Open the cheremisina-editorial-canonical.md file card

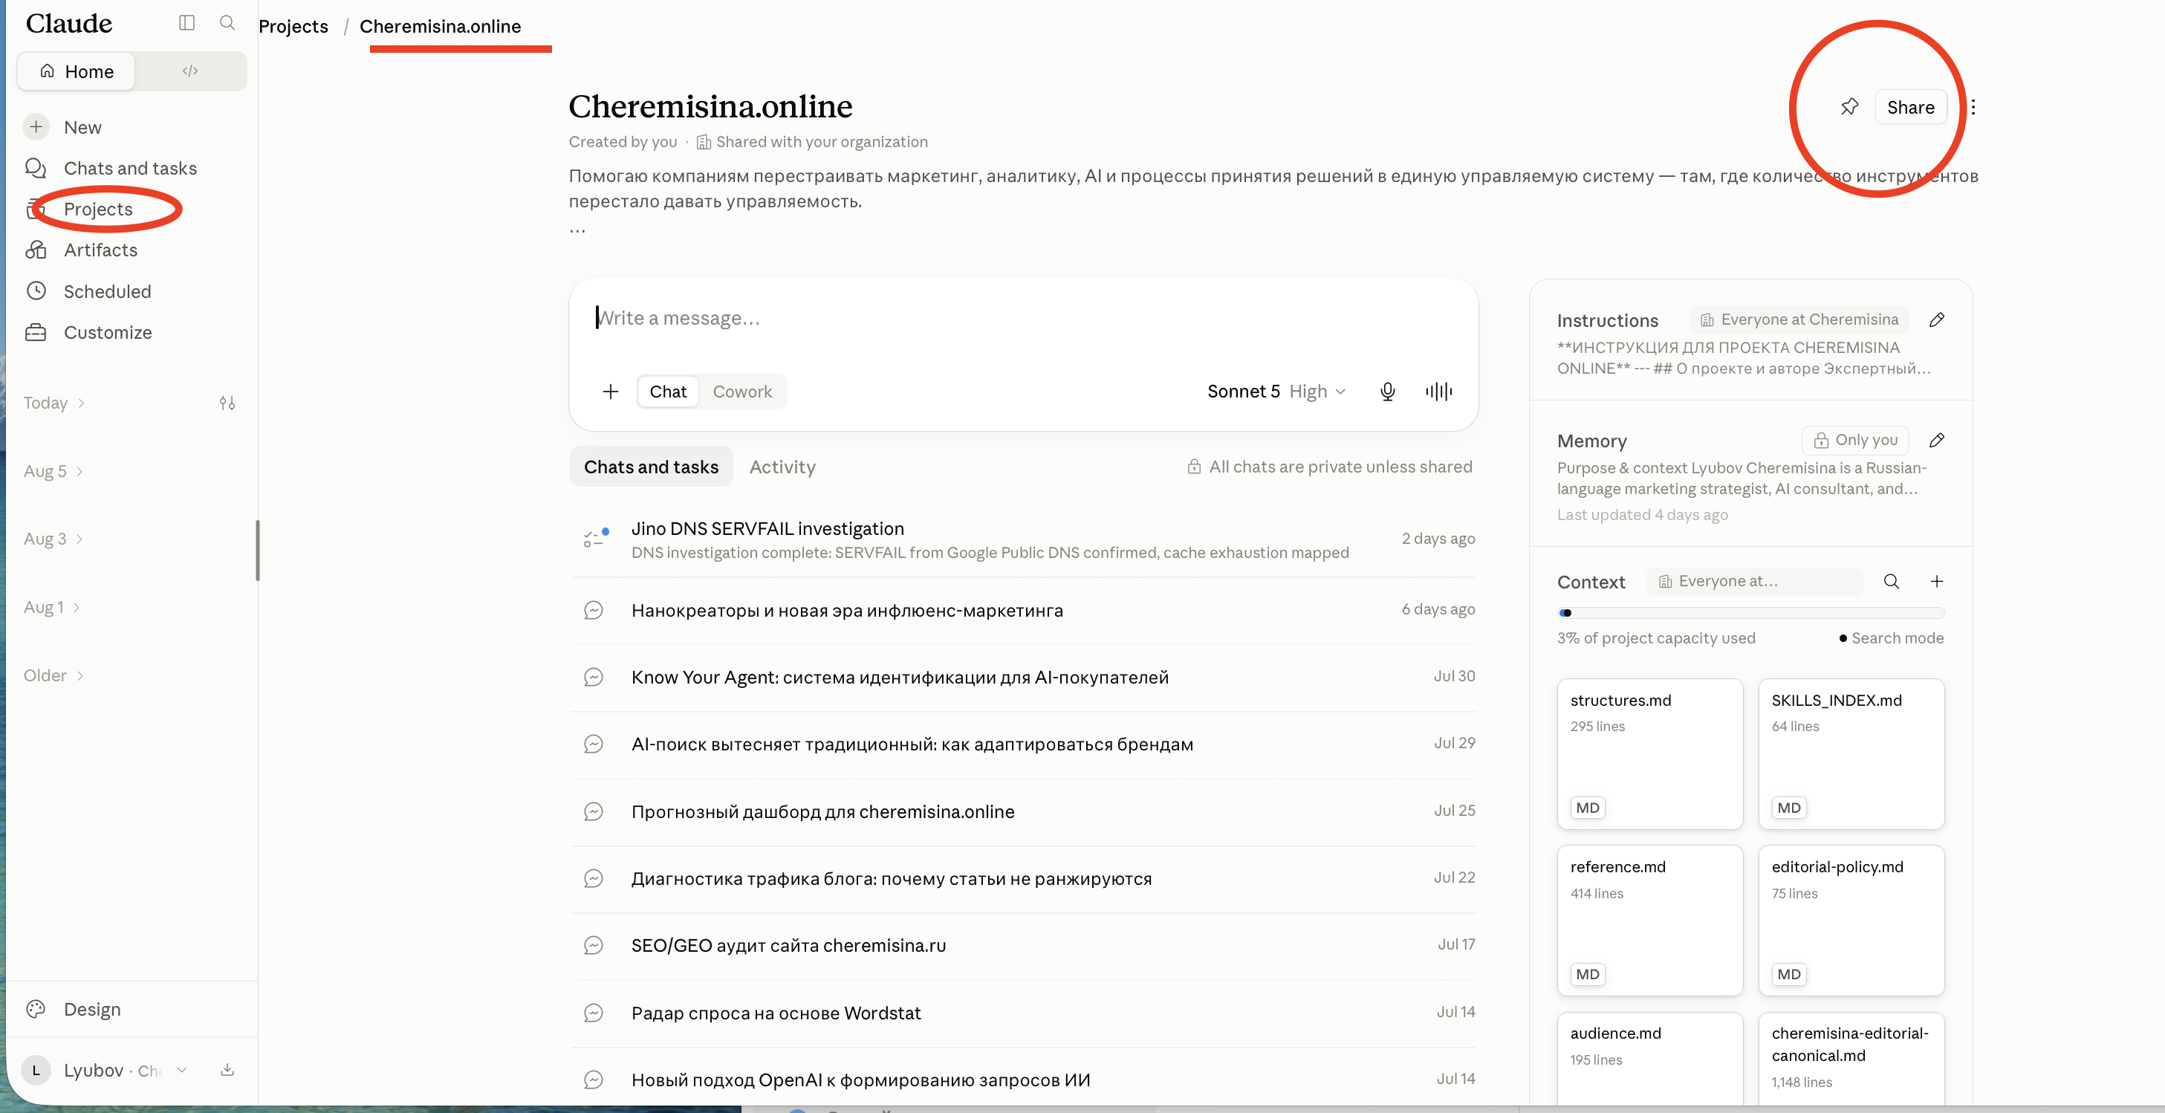[1851, 1060]
